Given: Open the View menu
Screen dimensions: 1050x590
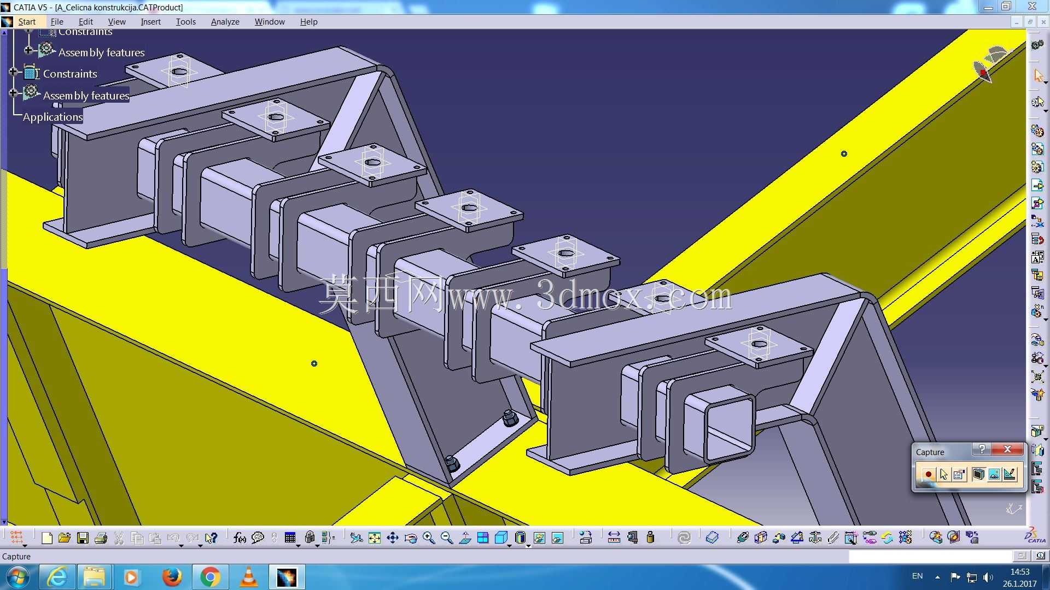Looking at the screenshot, I should [116, 22].
